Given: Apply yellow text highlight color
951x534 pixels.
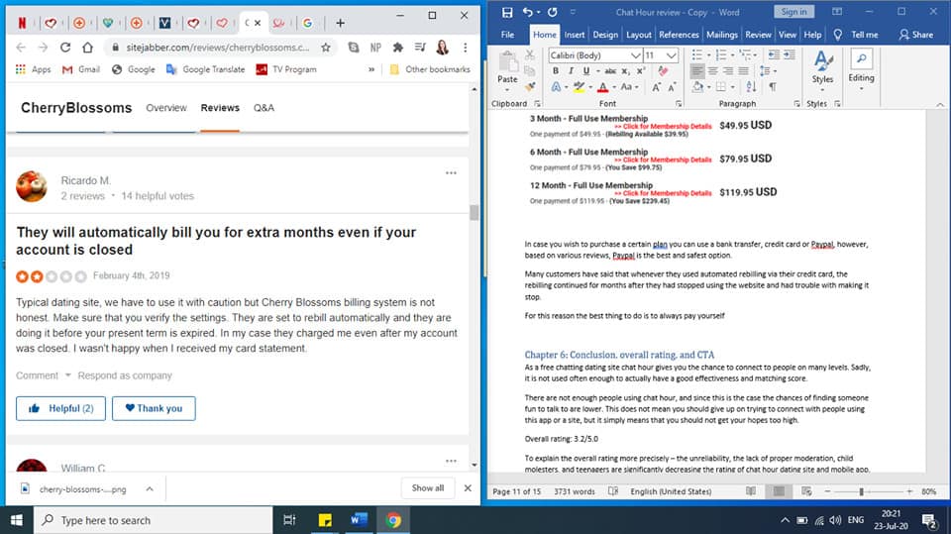Looking at the screenshot, I should click(x=580, y=87).
